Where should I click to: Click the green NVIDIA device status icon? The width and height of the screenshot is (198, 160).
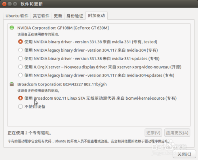12,28
